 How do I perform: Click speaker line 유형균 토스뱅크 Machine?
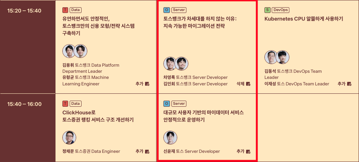[86, 77]
